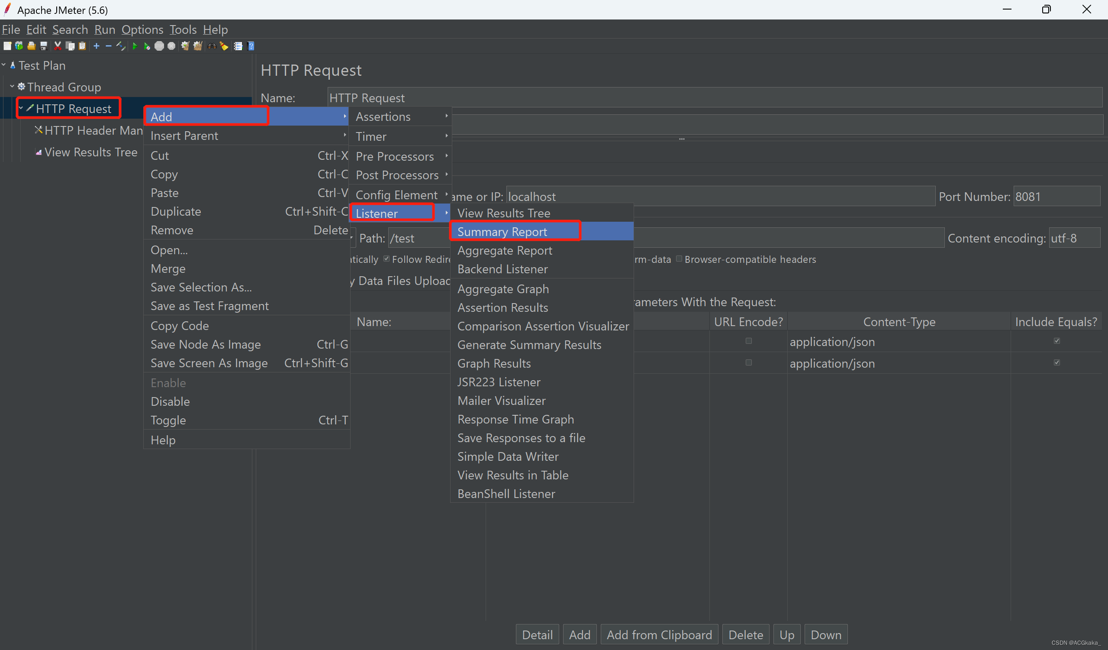Expand the Assertions submenu
The width and height of the screenshot is (1108, 650).
coord(400,116)
